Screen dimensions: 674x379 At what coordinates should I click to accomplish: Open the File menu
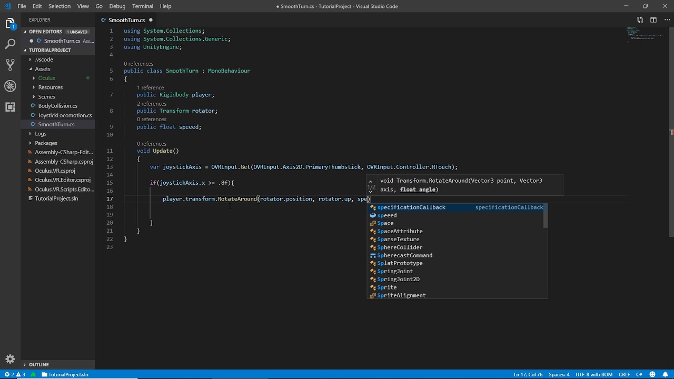(x=22, y=6)
